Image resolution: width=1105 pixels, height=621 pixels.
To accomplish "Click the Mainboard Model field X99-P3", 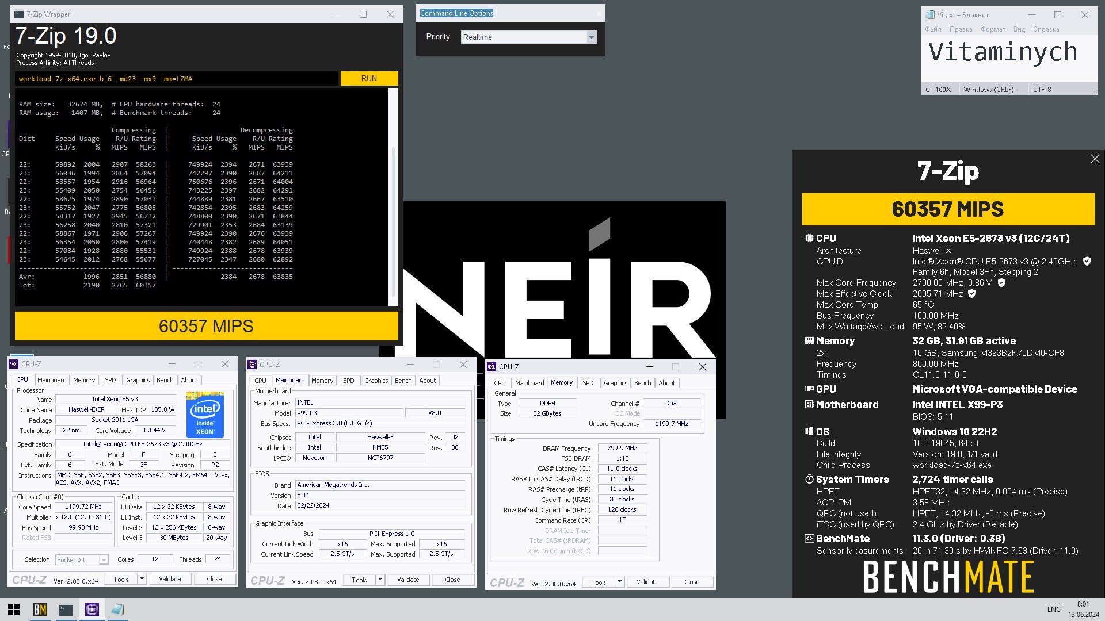I will 349,413.
